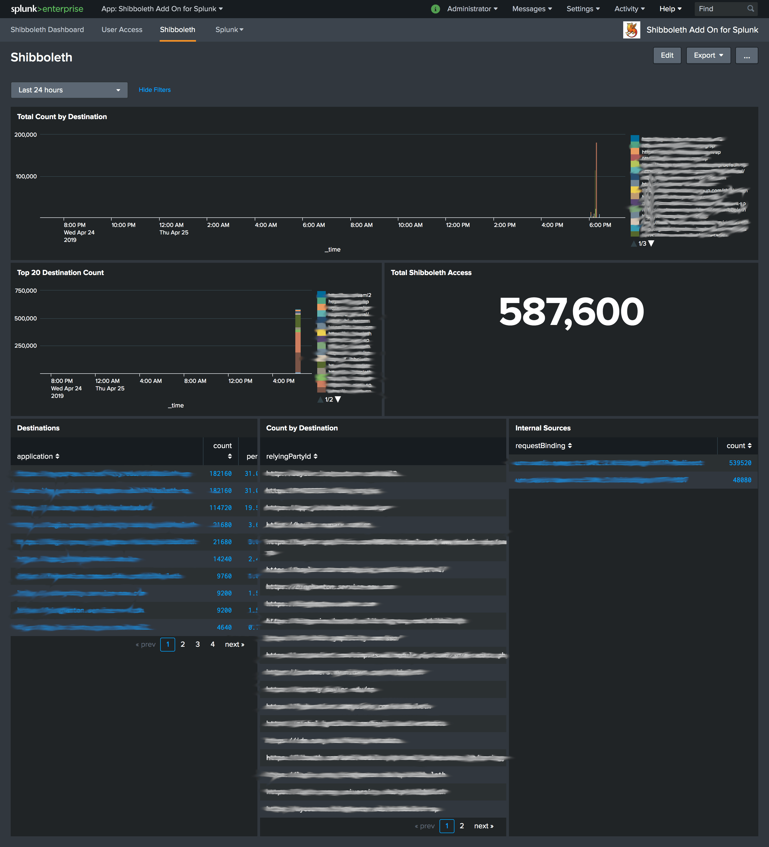This screenshot has height=847, width=769.
Task: Click count value 539520 in Internal Sources
Action: [740, 462]
